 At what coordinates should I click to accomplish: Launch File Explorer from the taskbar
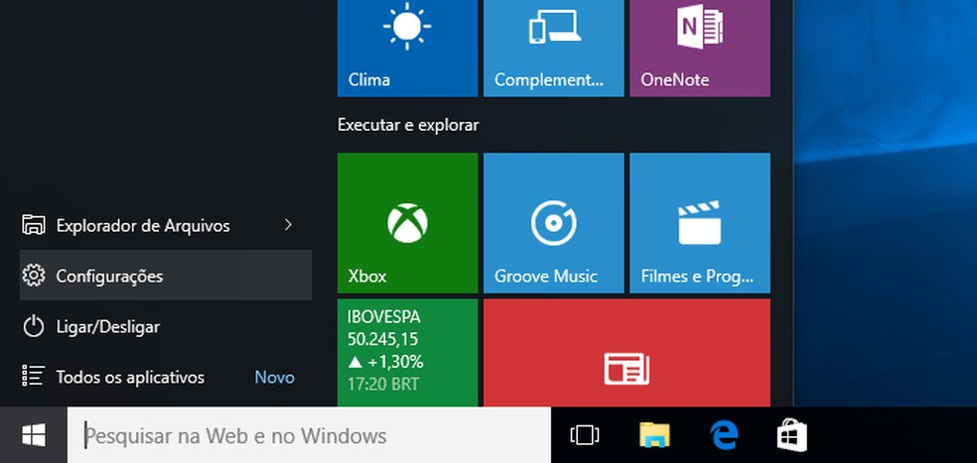655,435
